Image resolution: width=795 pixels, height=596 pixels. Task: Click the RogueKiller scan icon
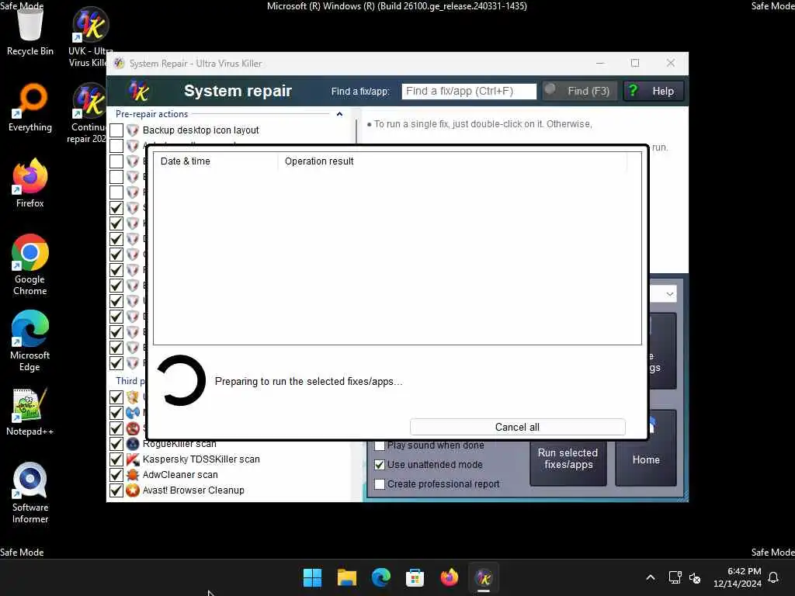133,444
